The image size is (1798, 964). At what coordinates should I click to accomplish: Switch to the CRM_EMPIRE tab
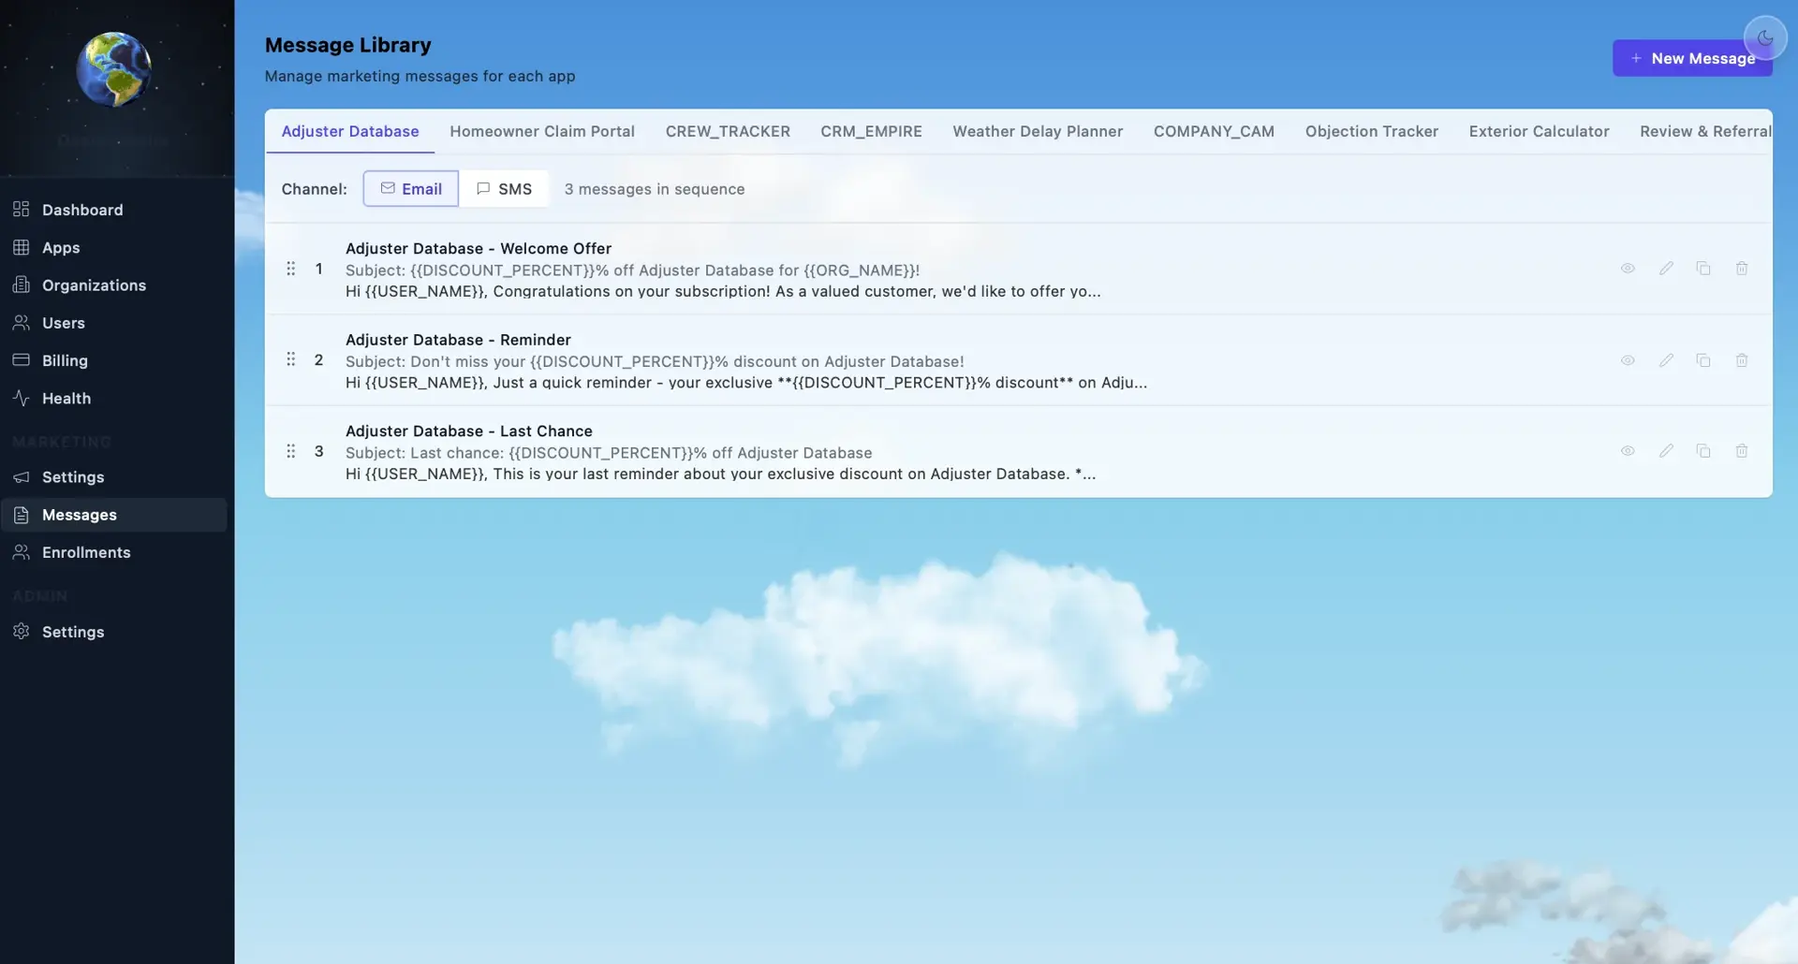[x=871, y=131]
